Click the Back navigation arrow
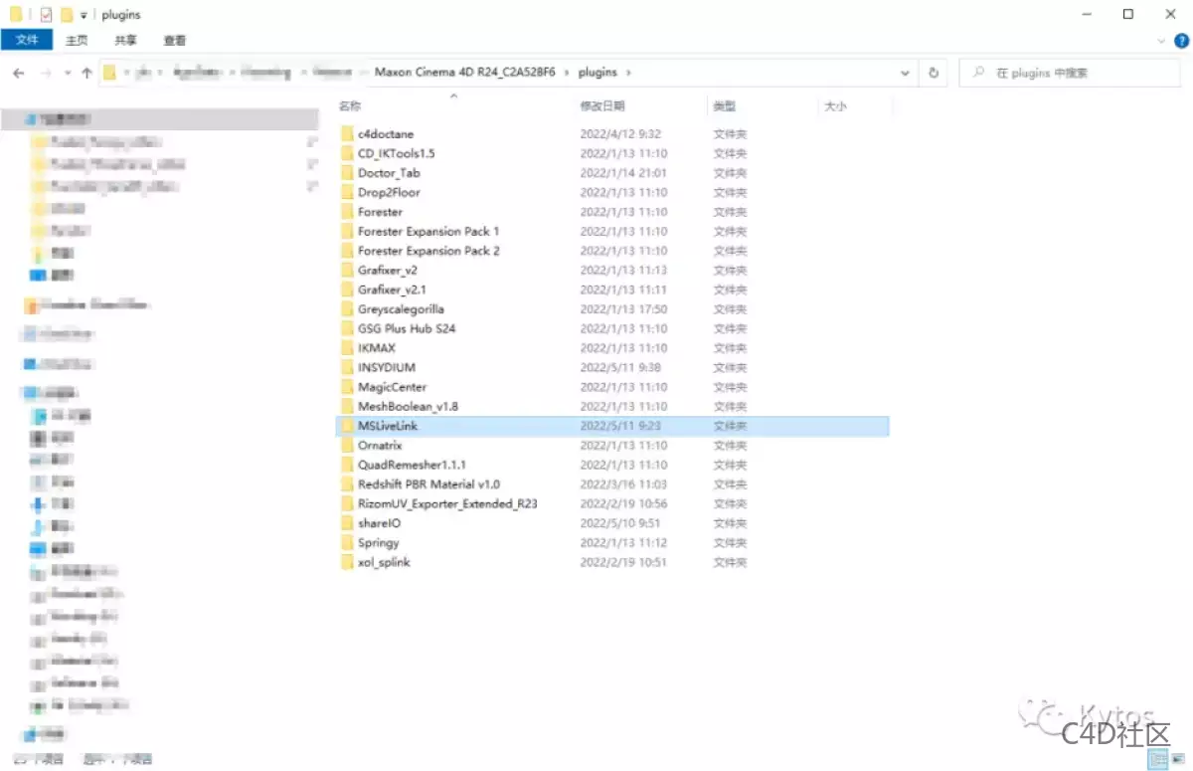 (18, 73)
